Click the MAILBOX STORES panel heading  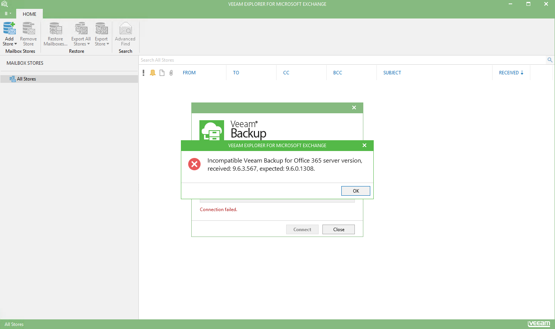pos(25,63)
